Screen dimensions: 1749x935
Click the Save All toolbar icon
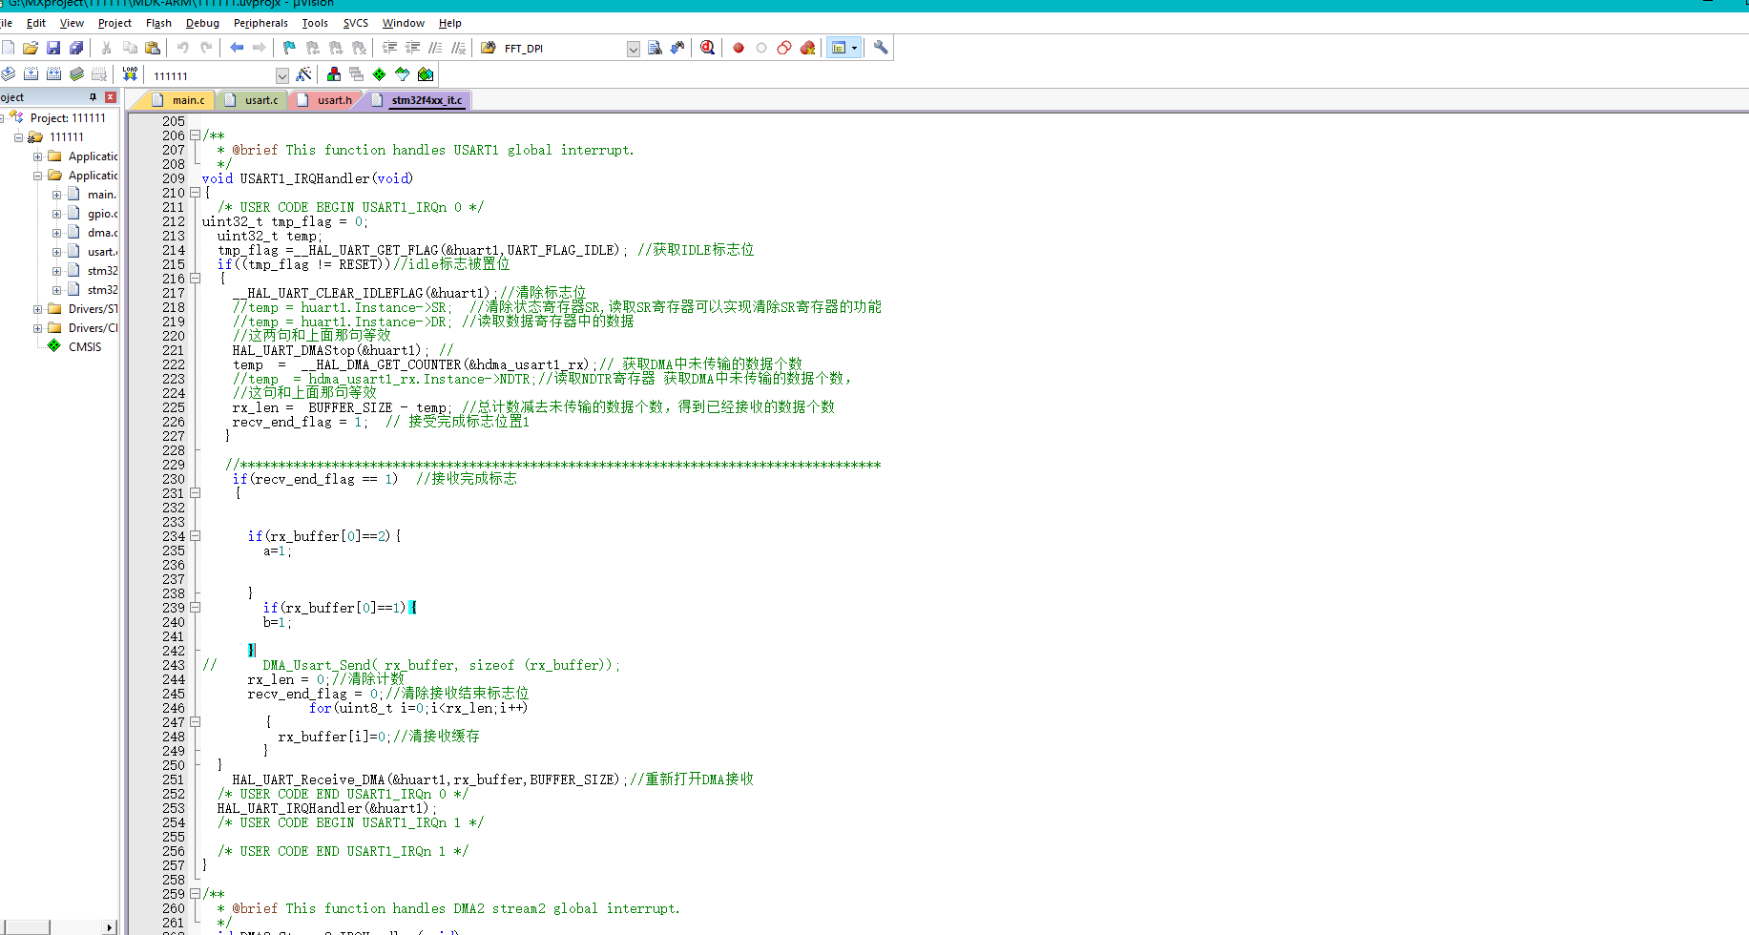74,48
